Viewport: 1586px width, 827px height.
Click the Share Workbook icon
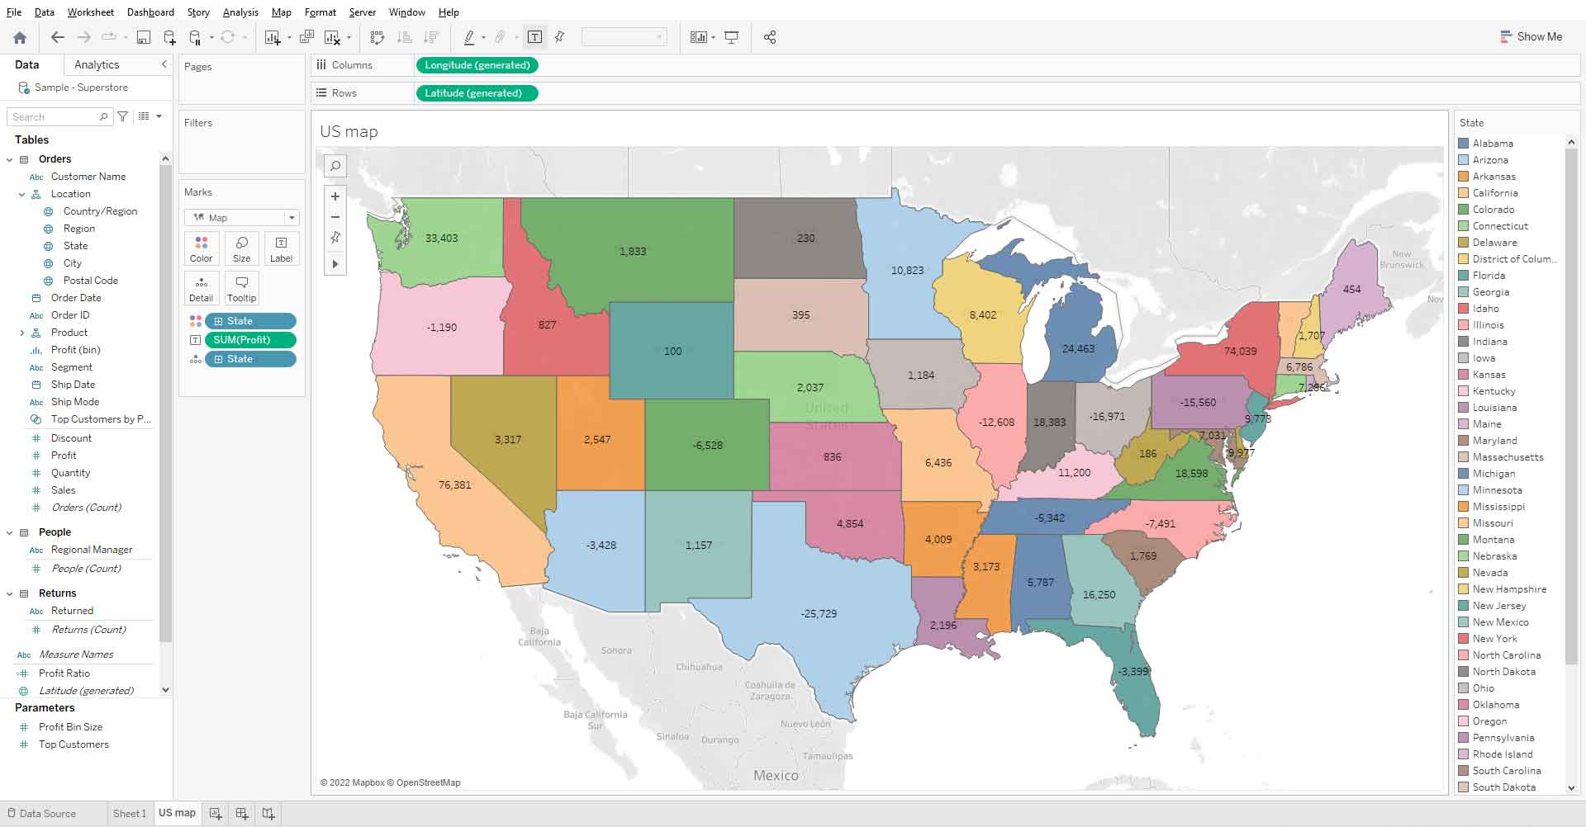(x=769, y=36)
